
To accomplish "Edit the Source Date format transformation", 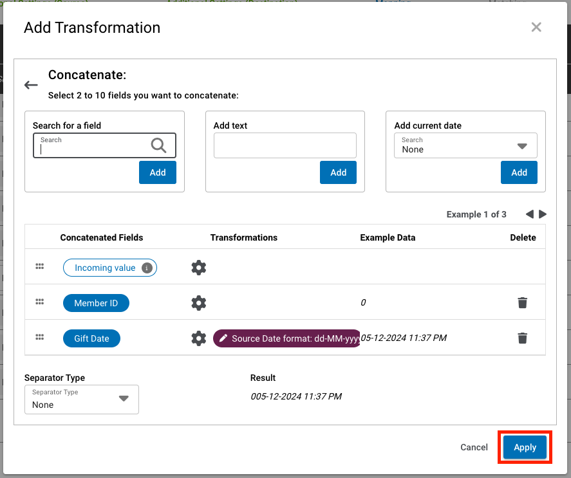I will [286, 338].
